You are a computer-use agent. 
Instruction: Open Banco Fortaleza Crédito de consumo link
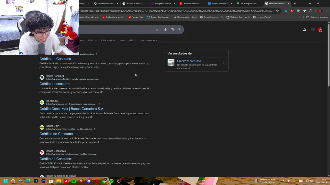(x=55, y=84)
